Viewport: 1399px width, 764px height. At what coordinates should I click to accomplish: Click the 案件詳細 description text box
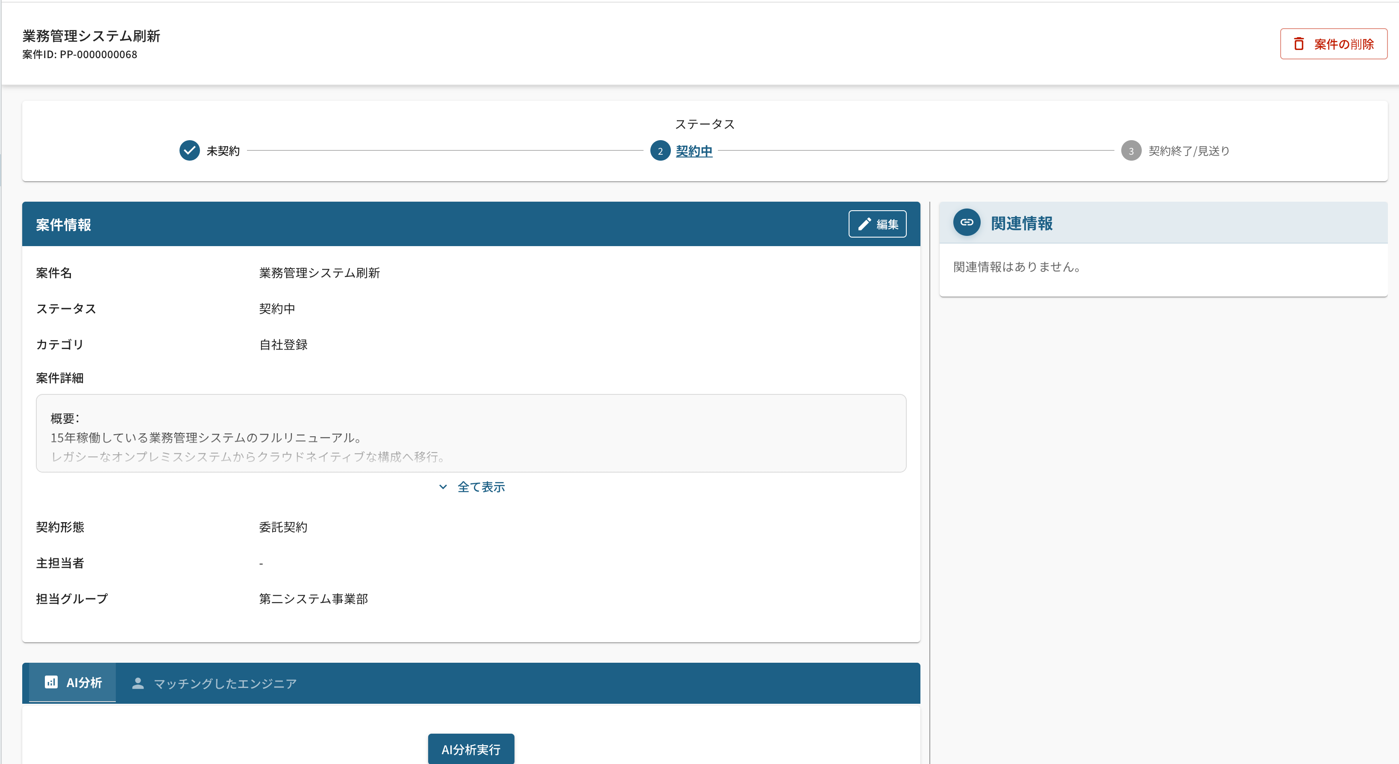click(470, 433)
